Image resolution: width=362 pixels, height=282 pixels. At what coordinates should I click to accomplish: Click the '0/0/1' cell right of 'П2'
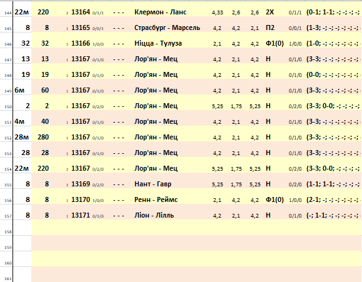click(x=295, y=28)
